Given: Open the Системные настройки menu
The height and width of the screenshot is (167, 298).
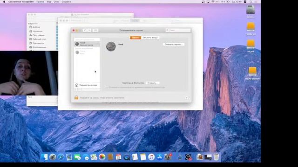Looking at the screenshot, I should point(21,2).
